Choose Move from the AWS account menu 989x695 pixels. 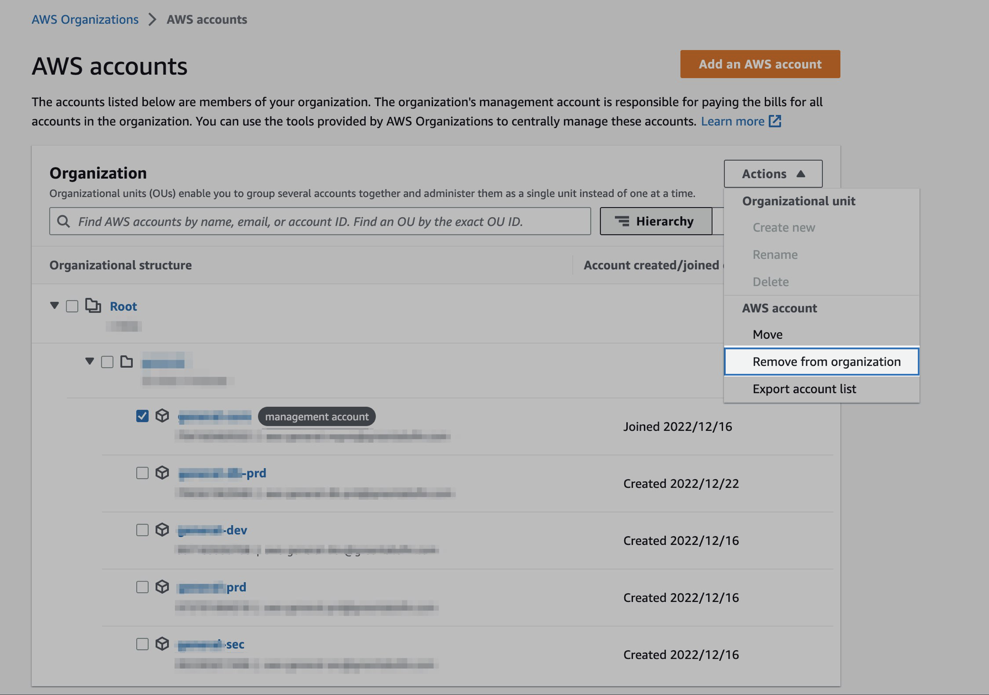coord(767,334)
